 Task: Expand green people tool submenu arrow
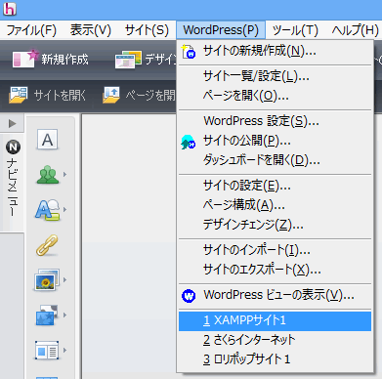pyautogui.click(x=64, y=175)
